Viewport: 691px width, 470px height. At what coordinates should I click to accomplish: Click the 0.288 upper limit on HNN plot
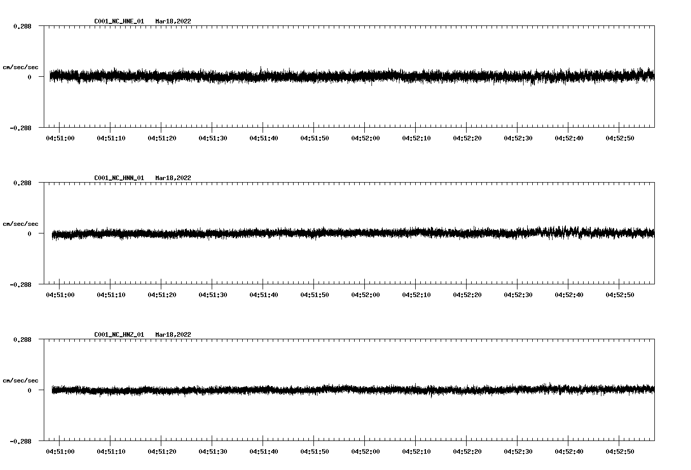(22, 183)
